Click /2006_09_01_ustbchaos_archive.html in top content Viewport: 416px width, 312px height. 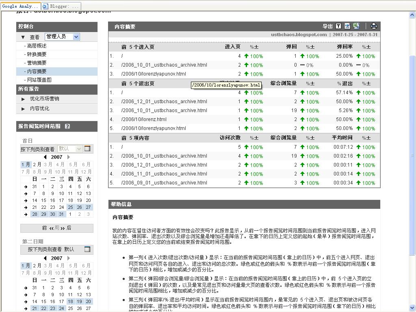(164, 183)
